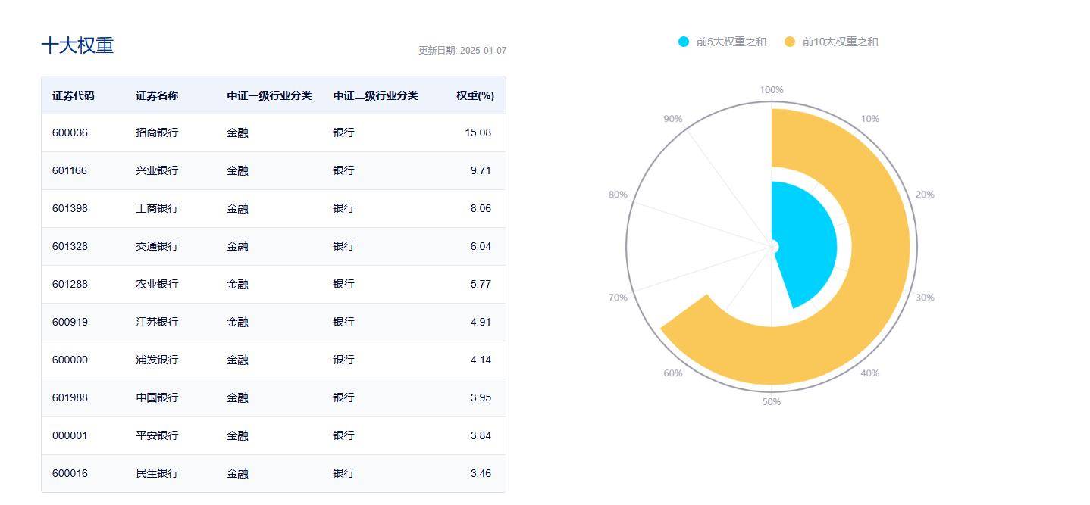
Task: Click weight value 3.46
Action: pos(481,473)
